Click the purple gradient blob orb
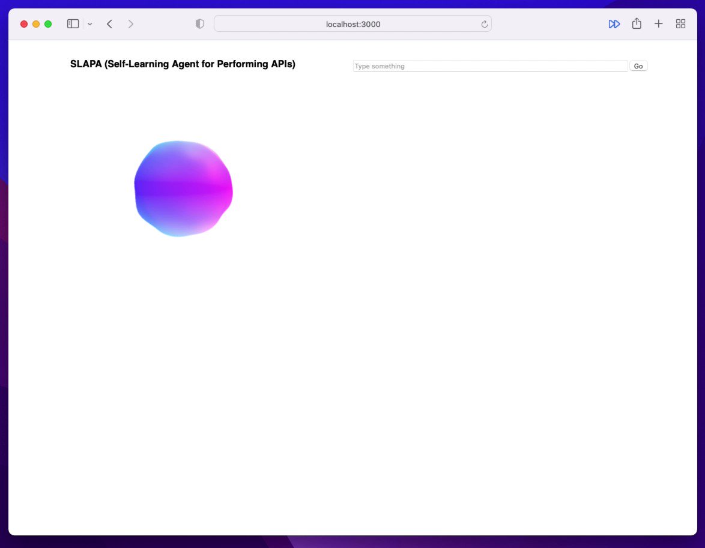This screenshot has height=548, width=705. (183, 189)
